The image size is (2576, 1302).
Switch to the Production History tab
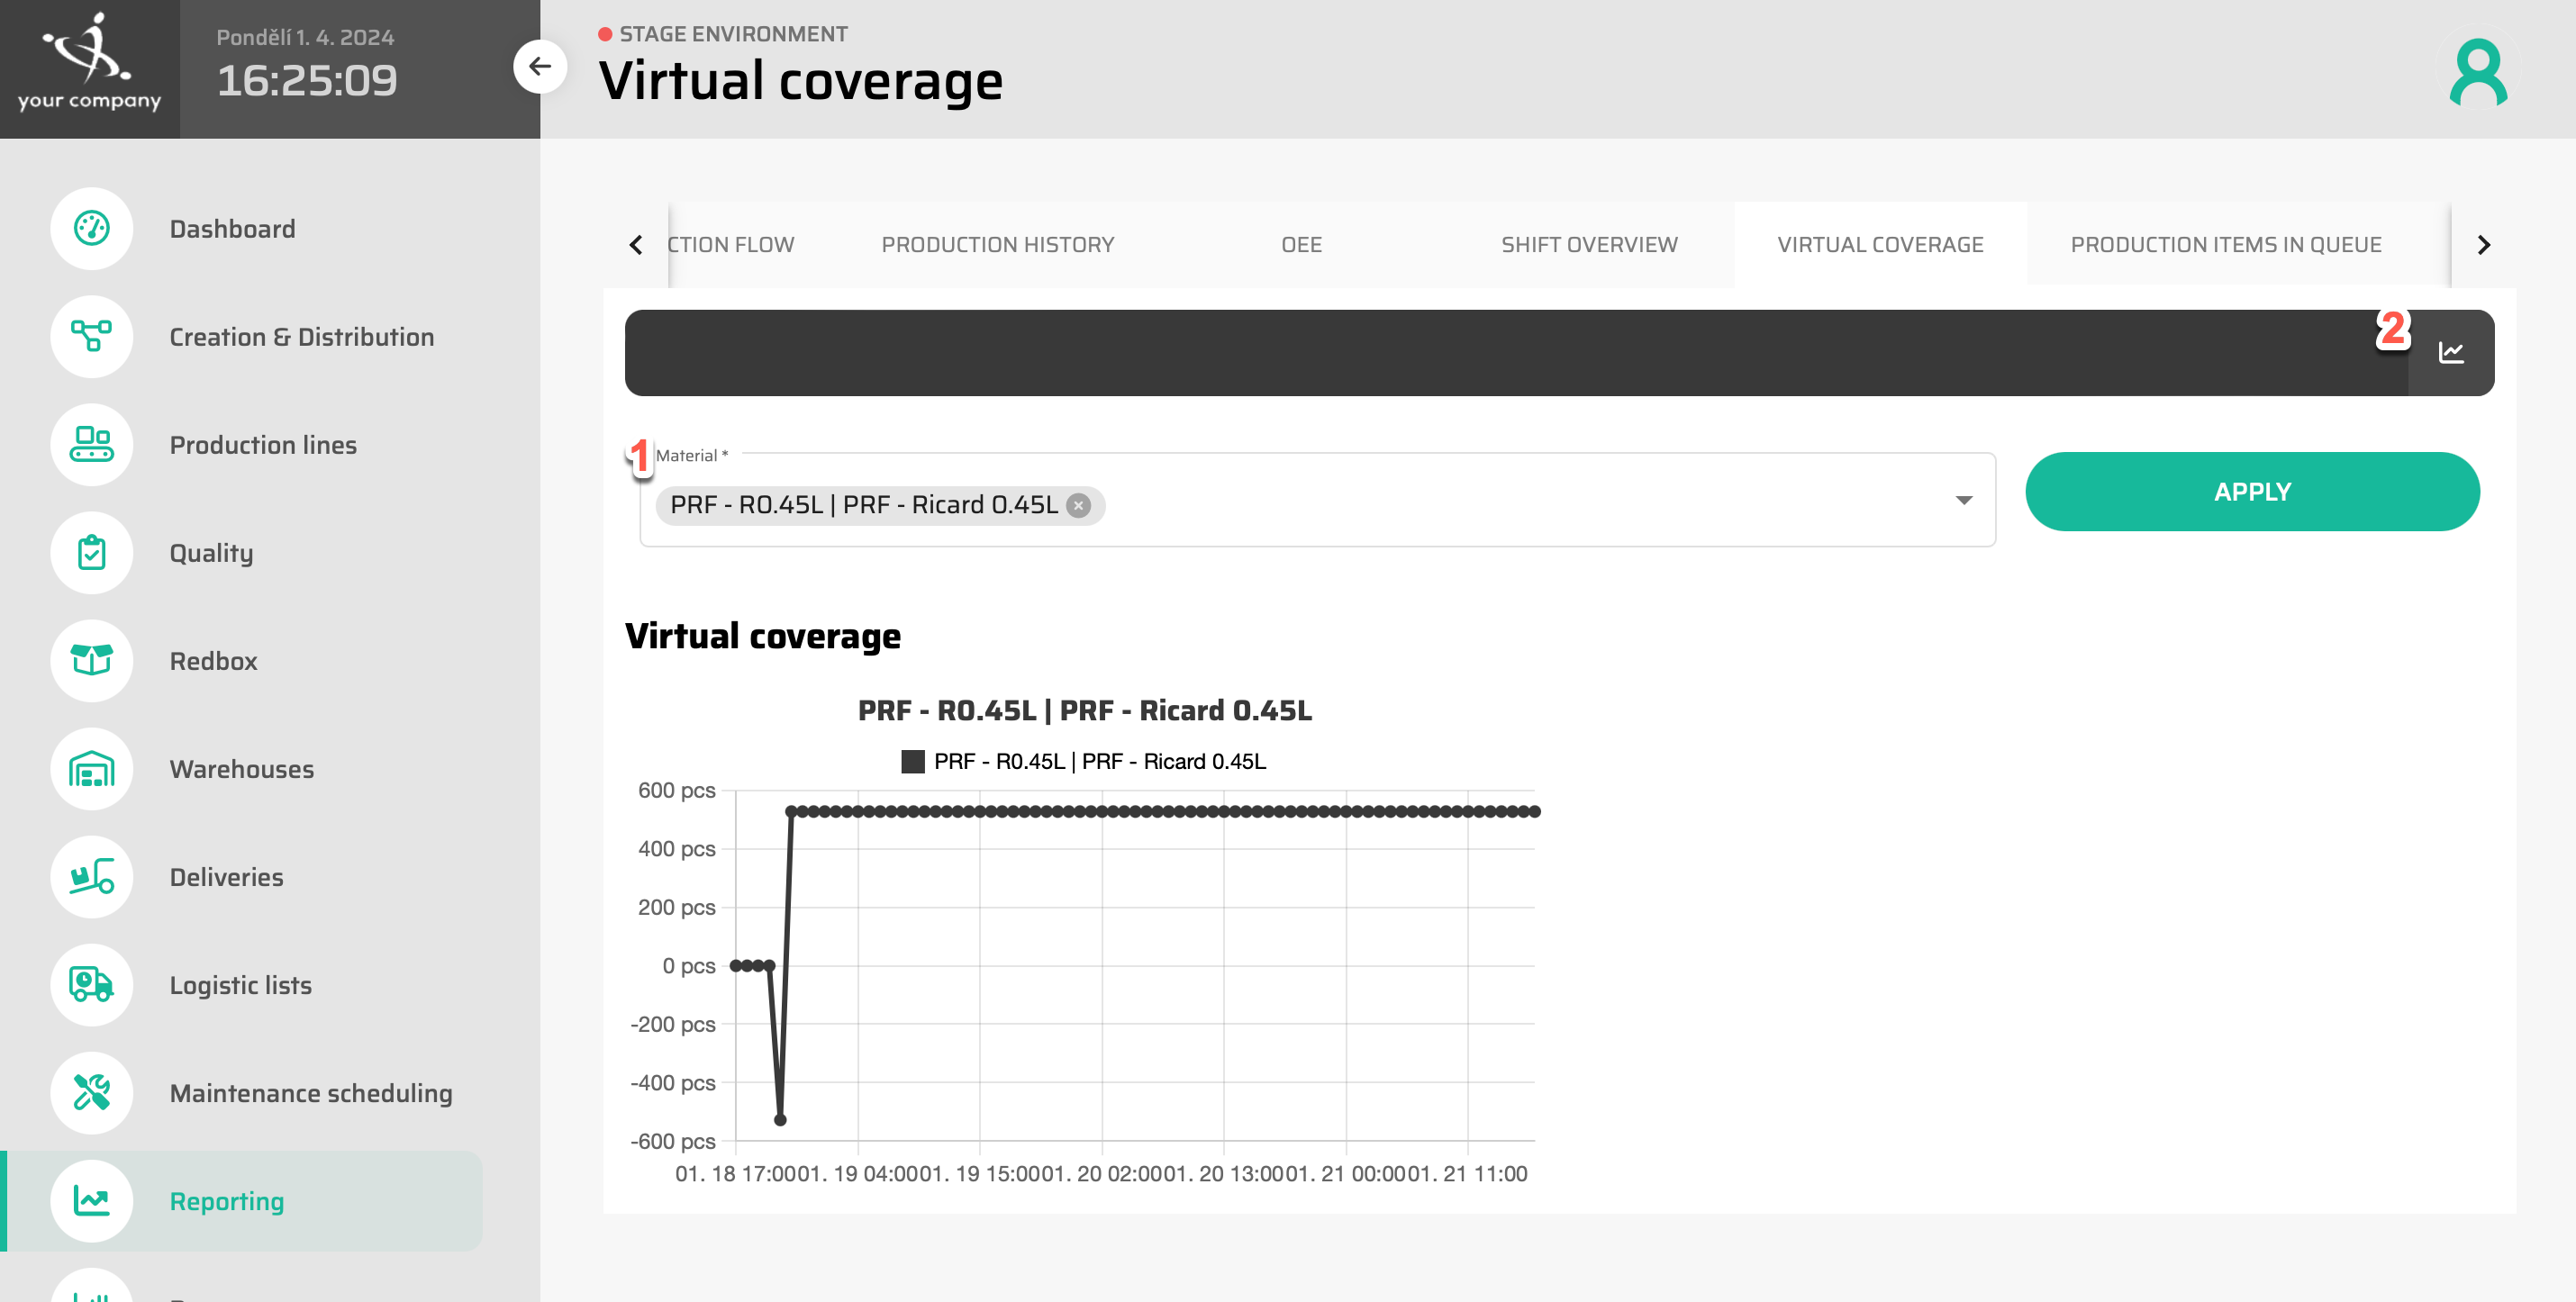click(997, 245)
